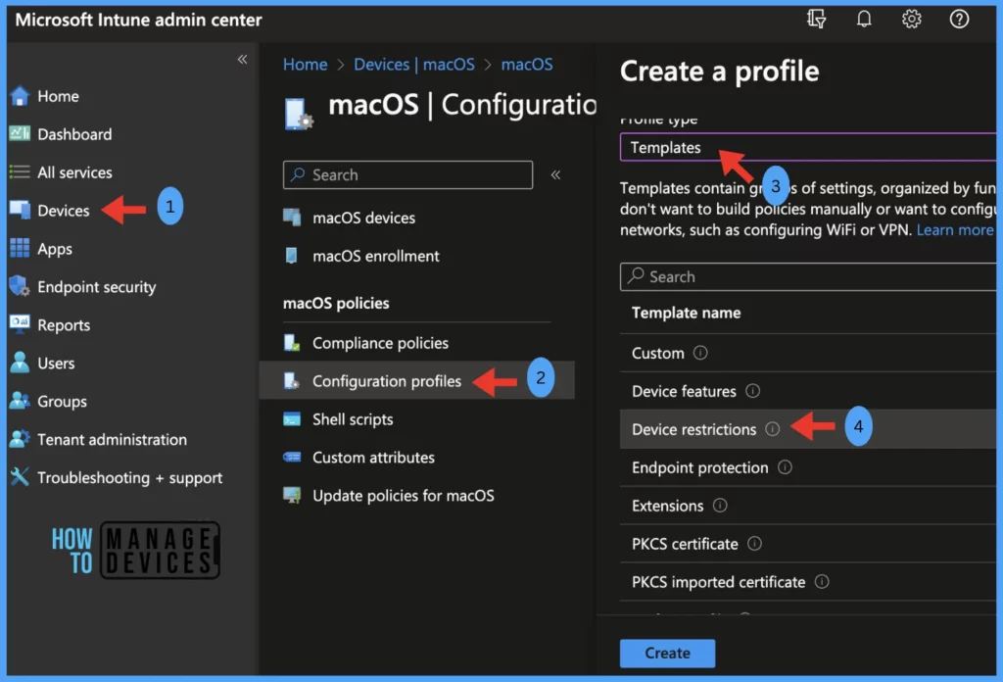Click the Groups people icon
This screenshot has height=682, width=1003.
pyautogui.click(x=20, y=401)
